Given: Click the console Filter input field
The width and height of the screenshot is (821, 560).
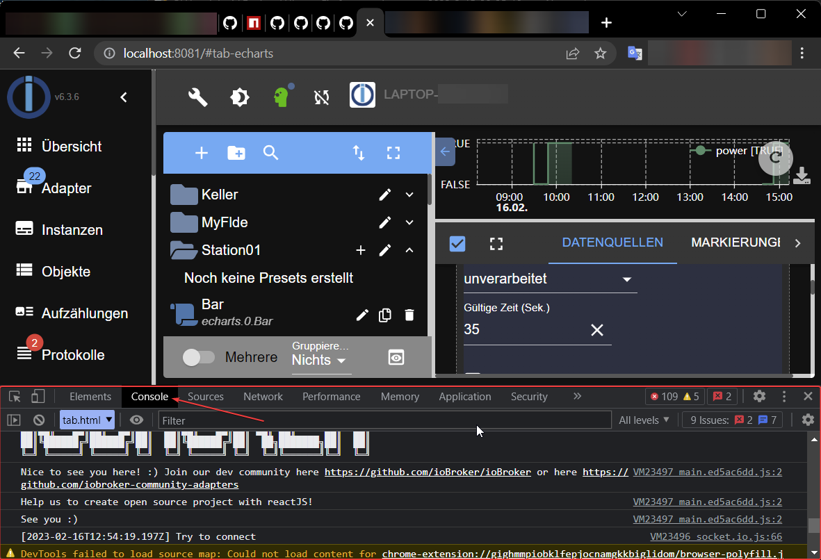Looking at the screenshot, I should (x=385, y=420).
